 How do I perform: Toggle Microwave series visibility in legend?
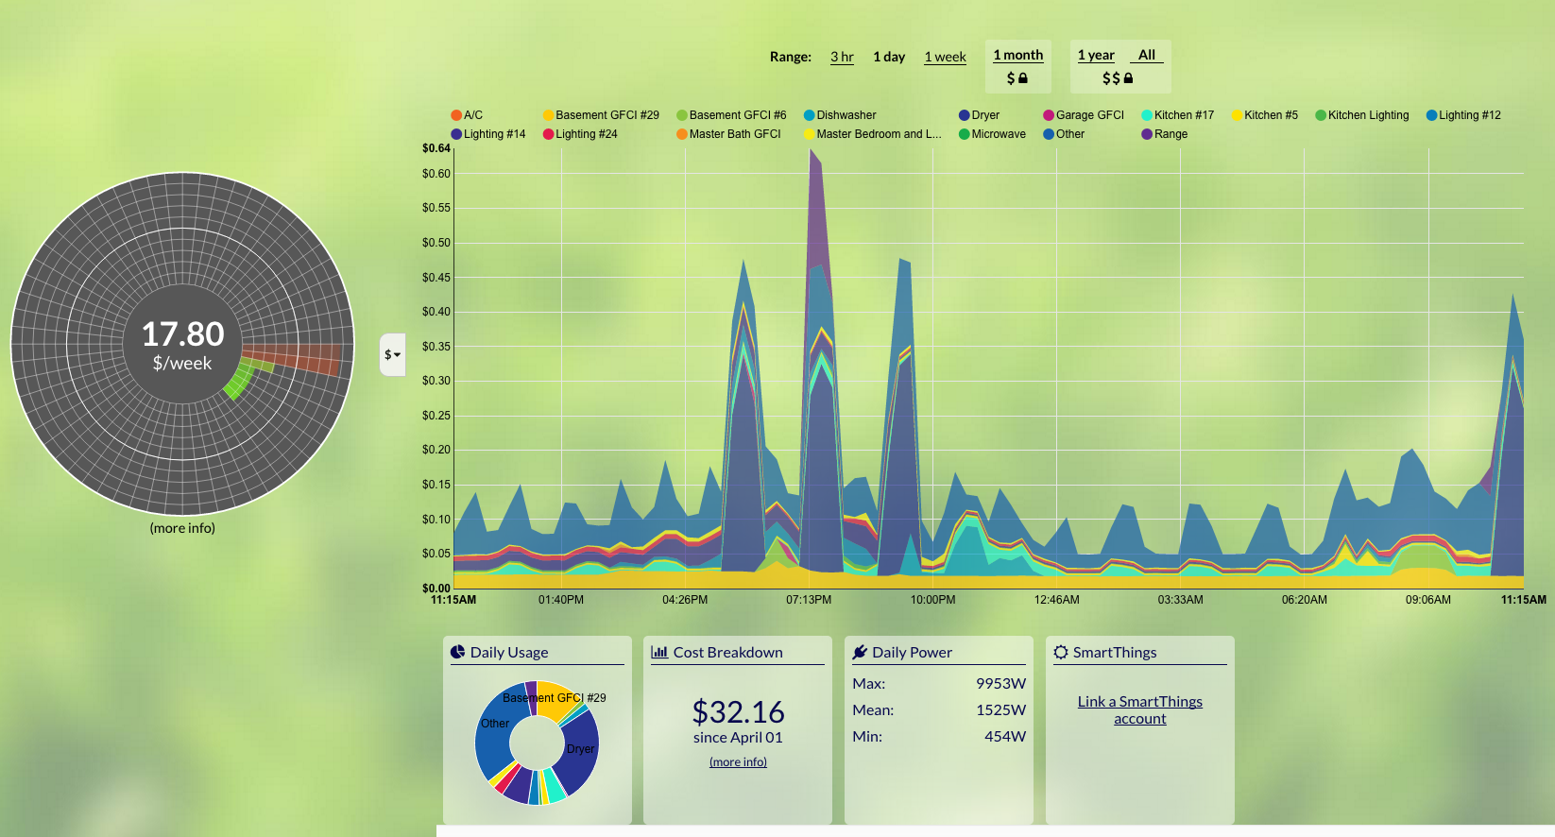[992, 134]
